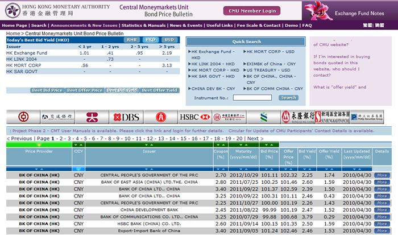Click the Wing Lung Bank logo
This screenshot has height=235, width=398.
tap(298, 117)
